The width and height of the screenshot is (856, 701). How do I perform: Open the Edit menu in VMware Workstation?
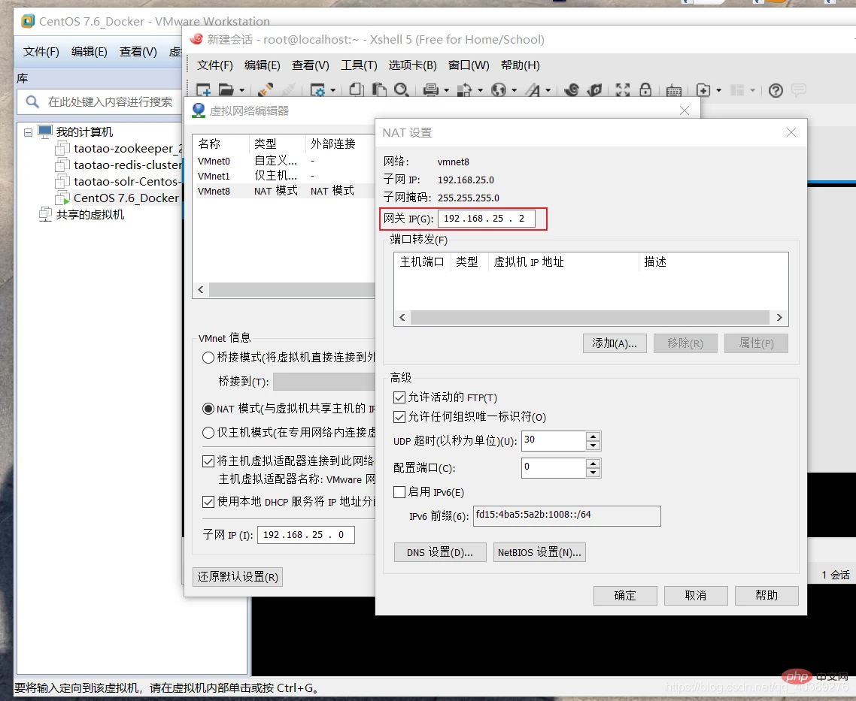89,52
